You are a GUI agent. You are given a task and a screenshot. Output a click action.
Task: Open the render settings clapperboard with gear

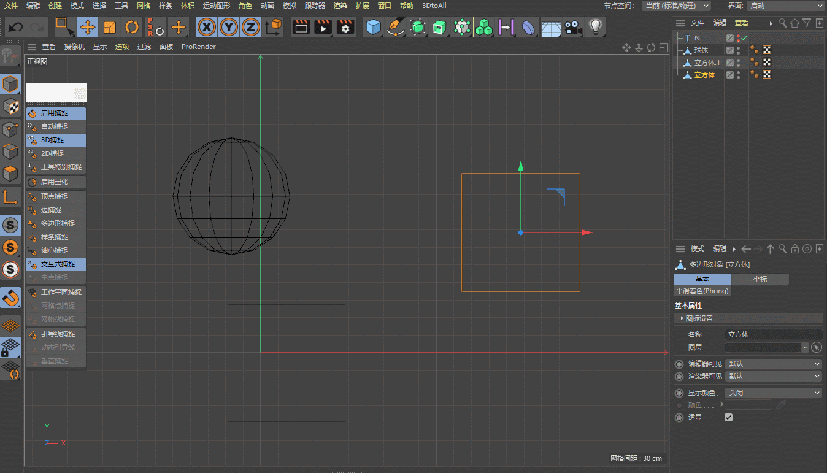[345, 27]
